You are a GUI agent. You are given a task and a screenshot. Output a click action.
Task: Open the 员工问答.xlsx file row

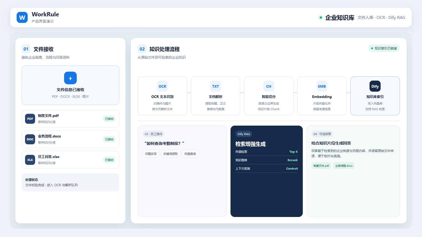pyautogui.click(x=70, y=160)
